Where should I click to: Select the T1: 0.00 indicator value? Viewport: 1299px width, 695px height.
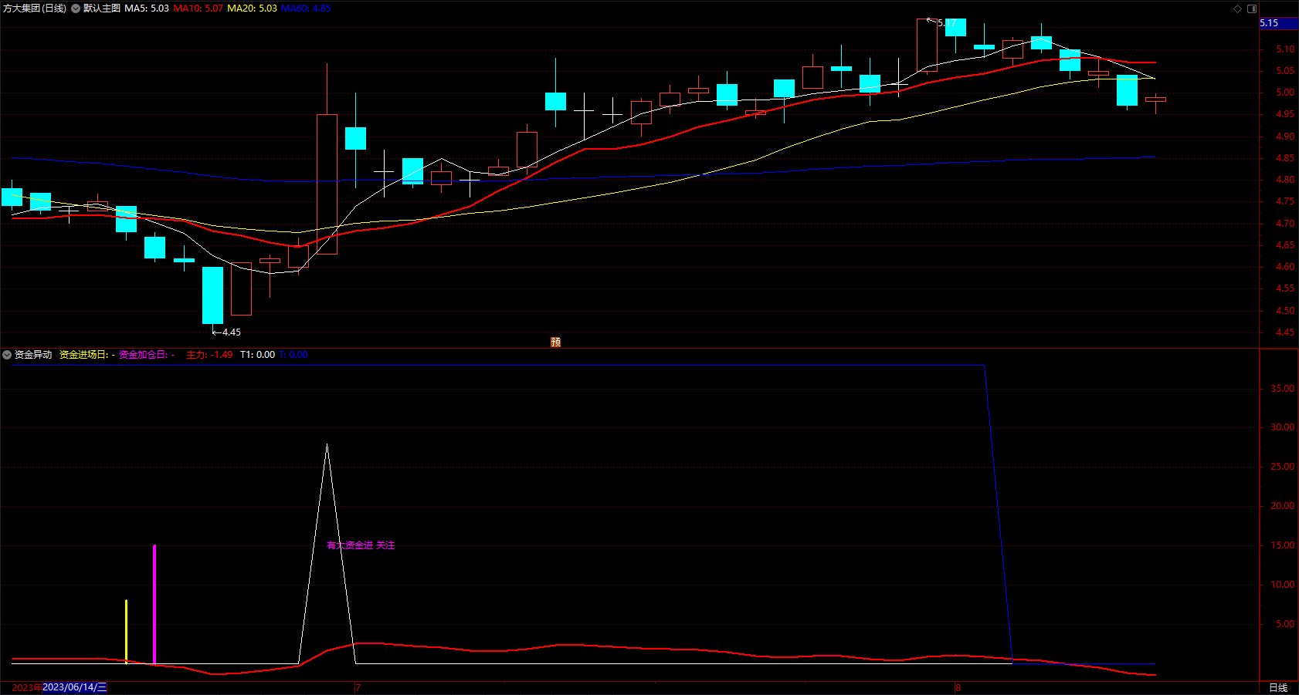pos(257,355)
